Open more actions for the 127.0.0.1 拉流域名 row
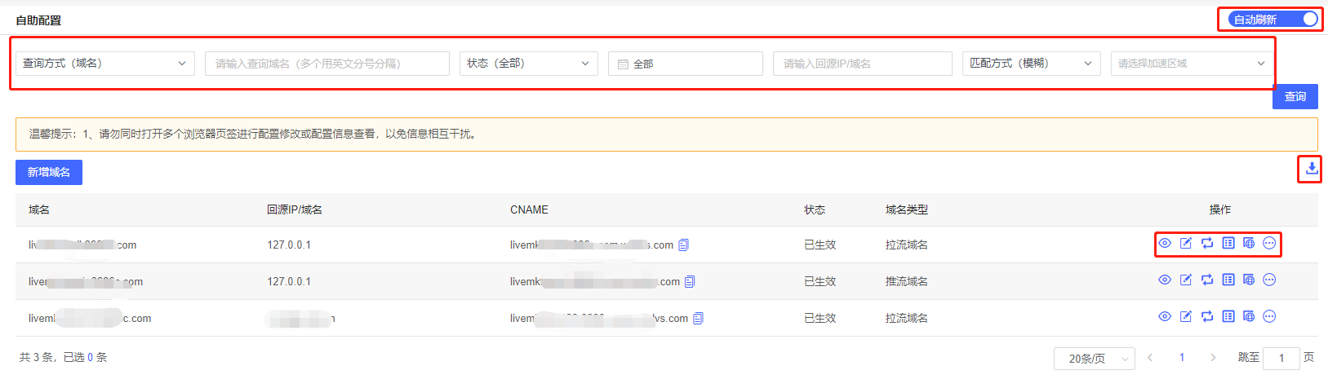The width and height of the screenshot is (1328, 388). pos(1269,243)
